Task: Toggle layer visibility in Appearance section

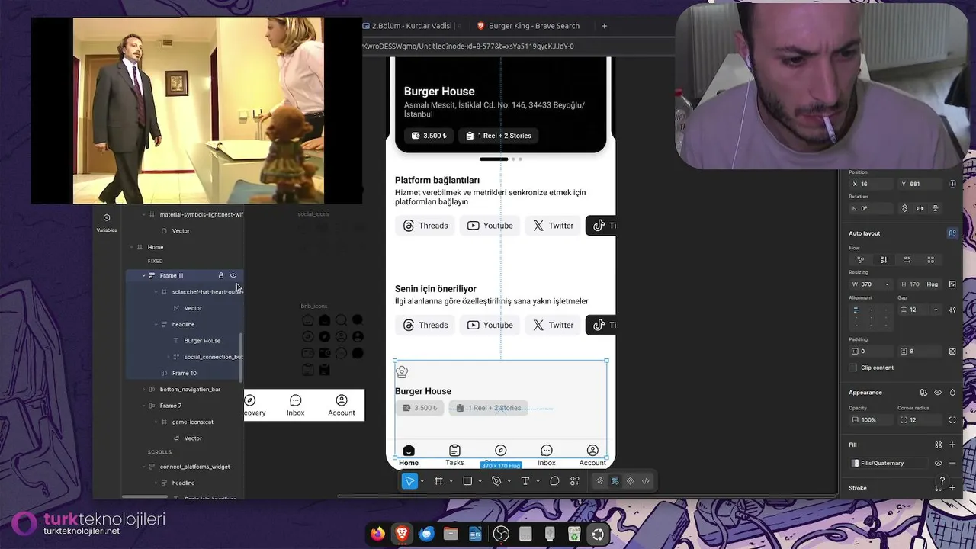Action: click(938, 393)
